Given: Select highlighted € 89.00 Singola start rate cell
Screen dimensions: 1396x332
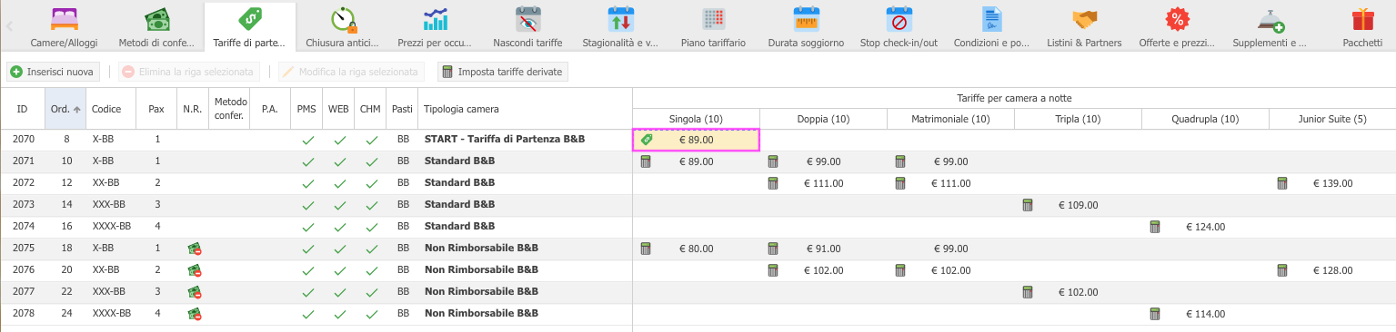Looking at the screenshot, I should [696, 140].
